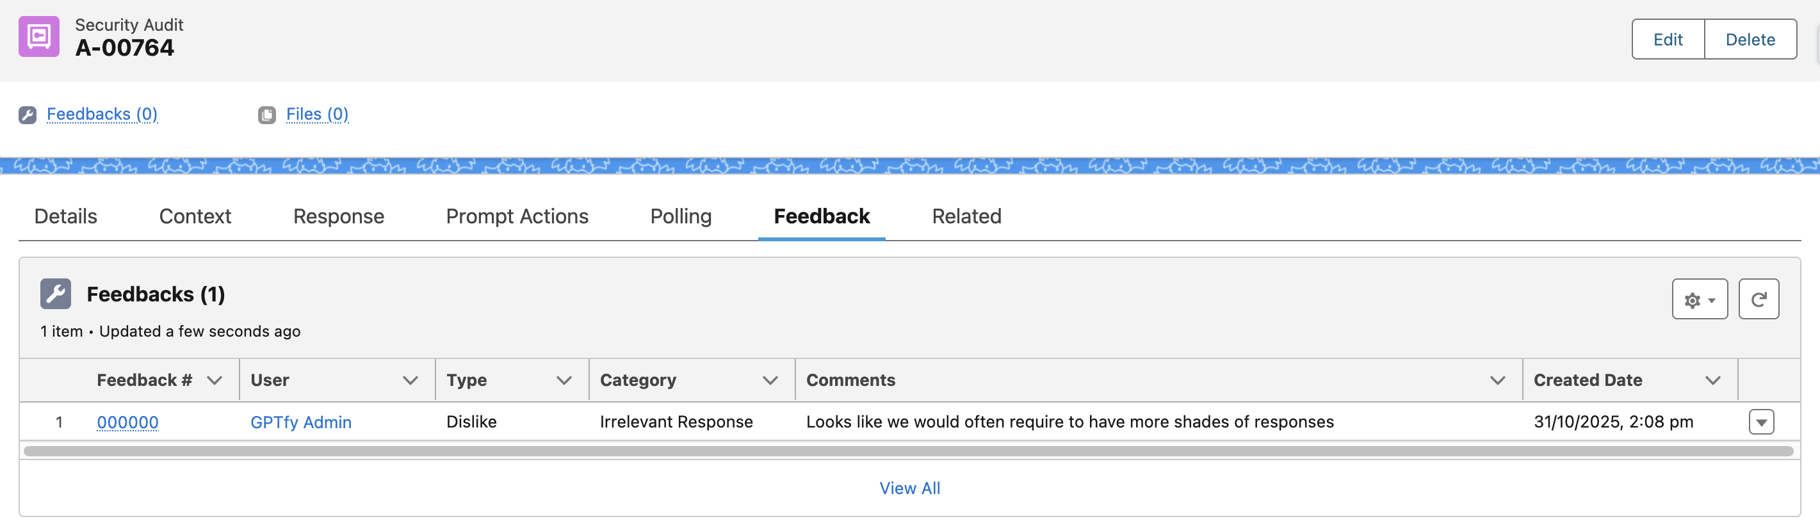Open row actions menu for feedback 000000
Image resolution: width=1820 pixels, height=528 pixels.
click(1761, 422)
